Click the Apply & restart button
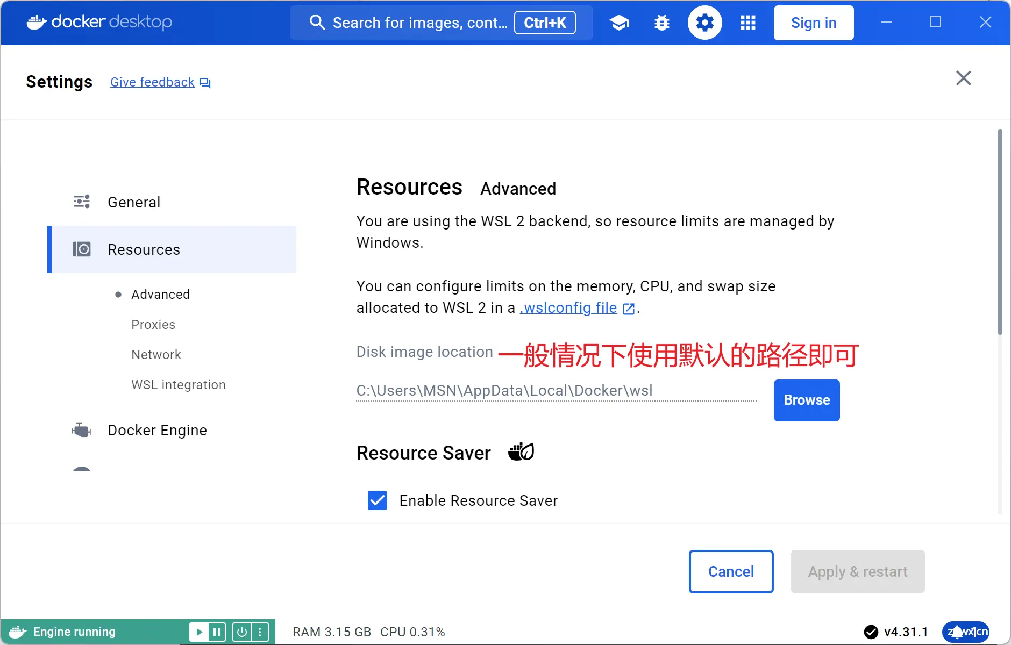1011x645 pixels. pyautogui.click(x=858, y=571)
